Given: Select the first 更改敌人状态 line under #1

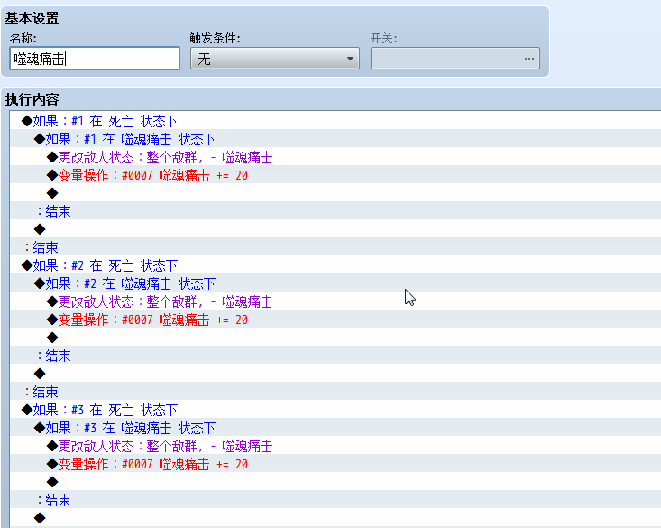Looking at the screenshot, I should click(335, 157).
